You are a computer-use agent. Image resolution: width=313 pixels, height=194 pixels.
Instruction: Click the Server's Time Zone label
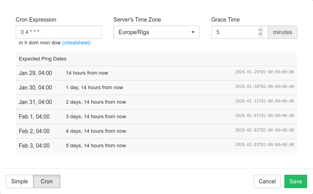point(137,20)
